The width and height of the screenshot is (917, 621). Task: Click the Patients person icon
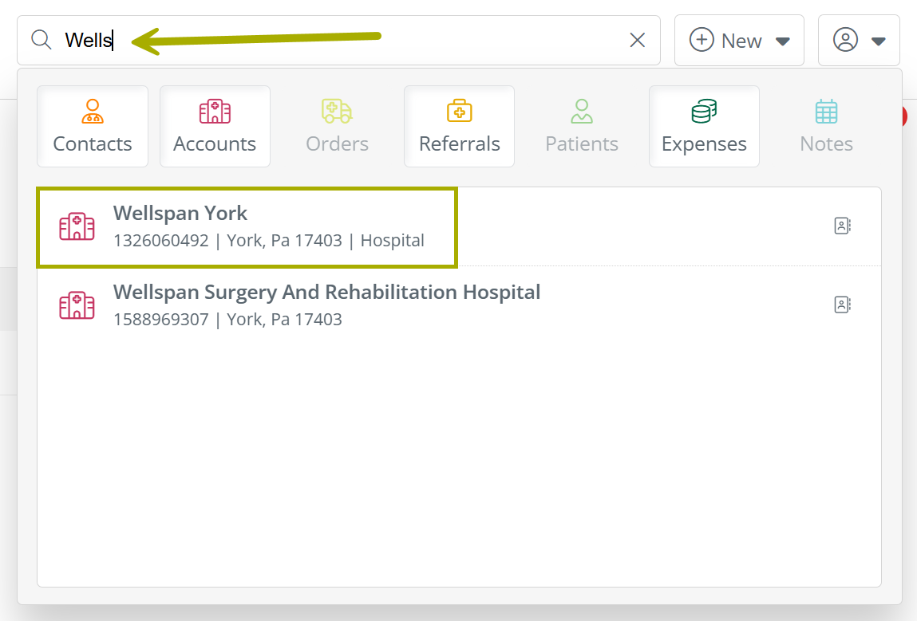click(x=582, y=112)
